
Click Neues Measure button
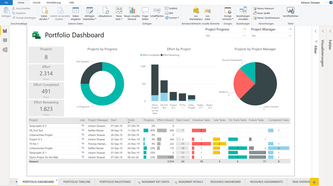point(263,8)
